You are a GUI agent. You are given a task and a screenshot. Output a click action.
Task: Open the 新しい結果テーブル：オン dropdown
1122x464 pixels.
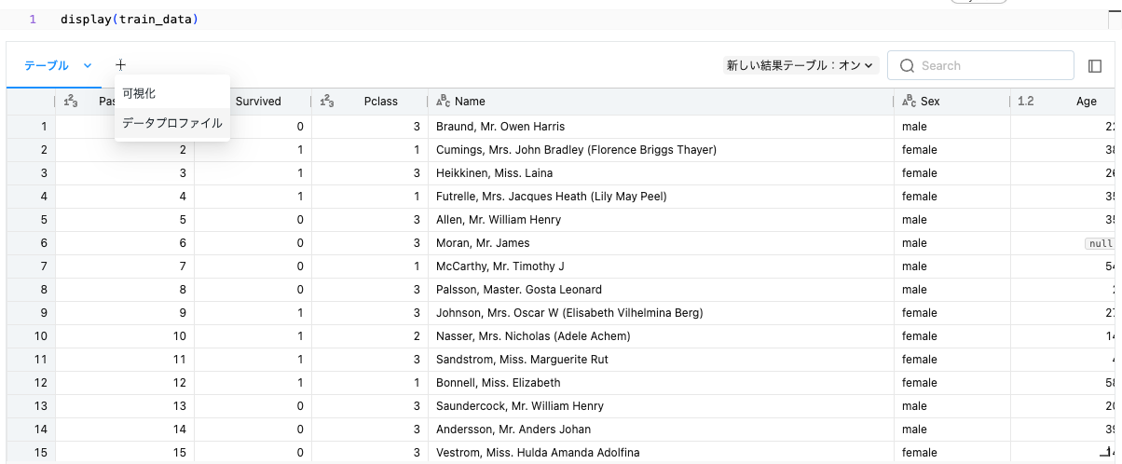point(801,65)
